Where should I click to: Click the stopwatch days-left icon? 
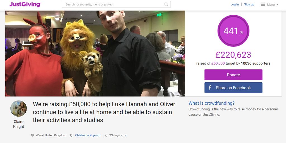tap(106, 135)
